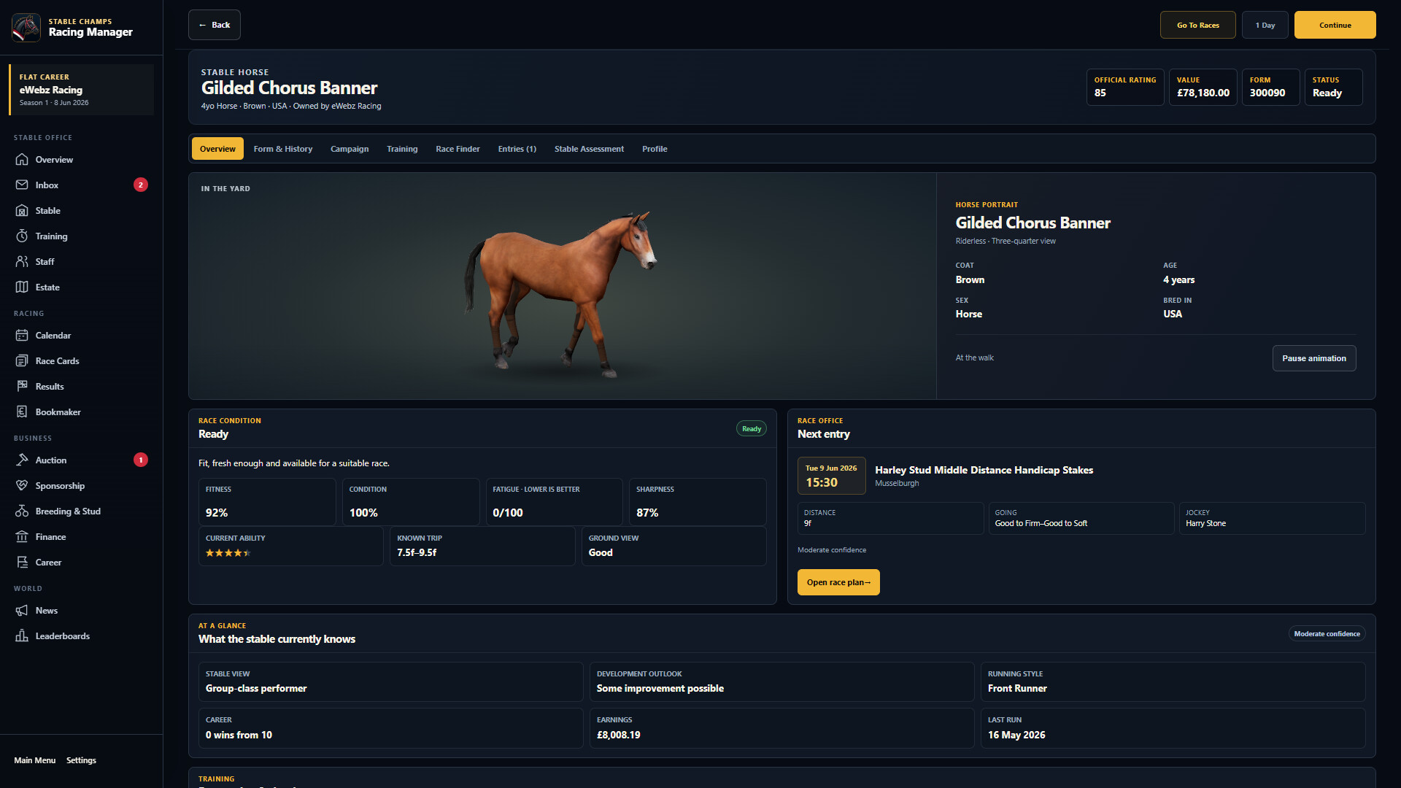The height and width of the screenshot is (788, 1401).
Task: Open Results via its flag icon
Action: click(x=22, y=386)
